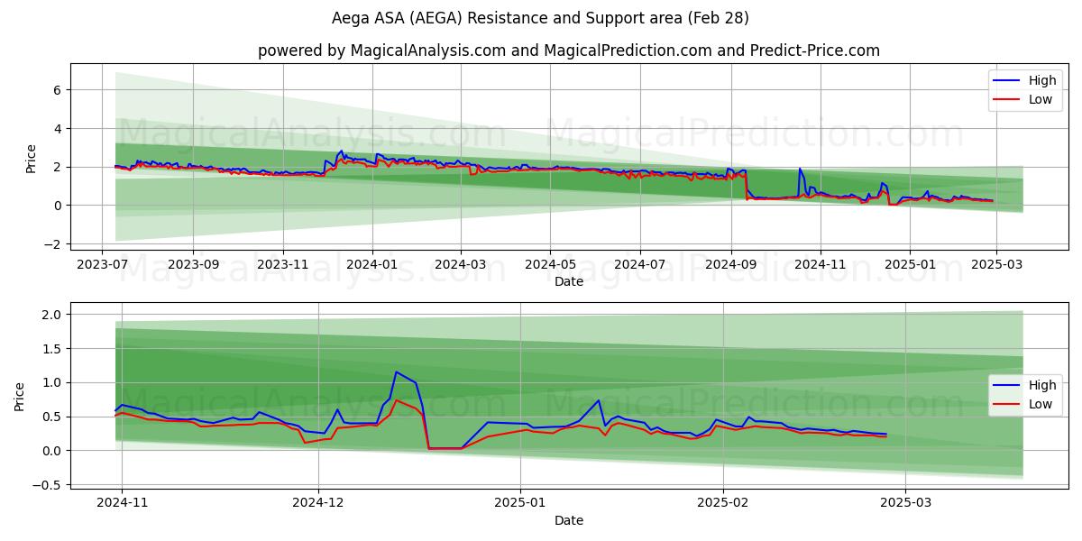Click '2024-11' tick label on bottom chart
The image size is (1082, 541).
(122, 504)
